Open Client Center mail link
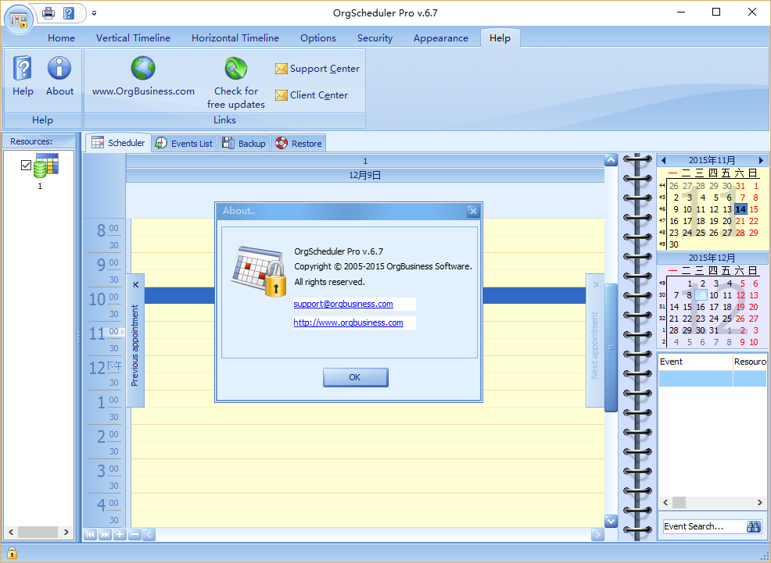The height and width of the screenshot is (563, 771). [312, 95]
